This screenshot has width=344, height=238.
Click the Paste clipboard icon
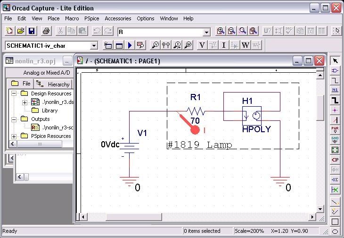(82, 31)
